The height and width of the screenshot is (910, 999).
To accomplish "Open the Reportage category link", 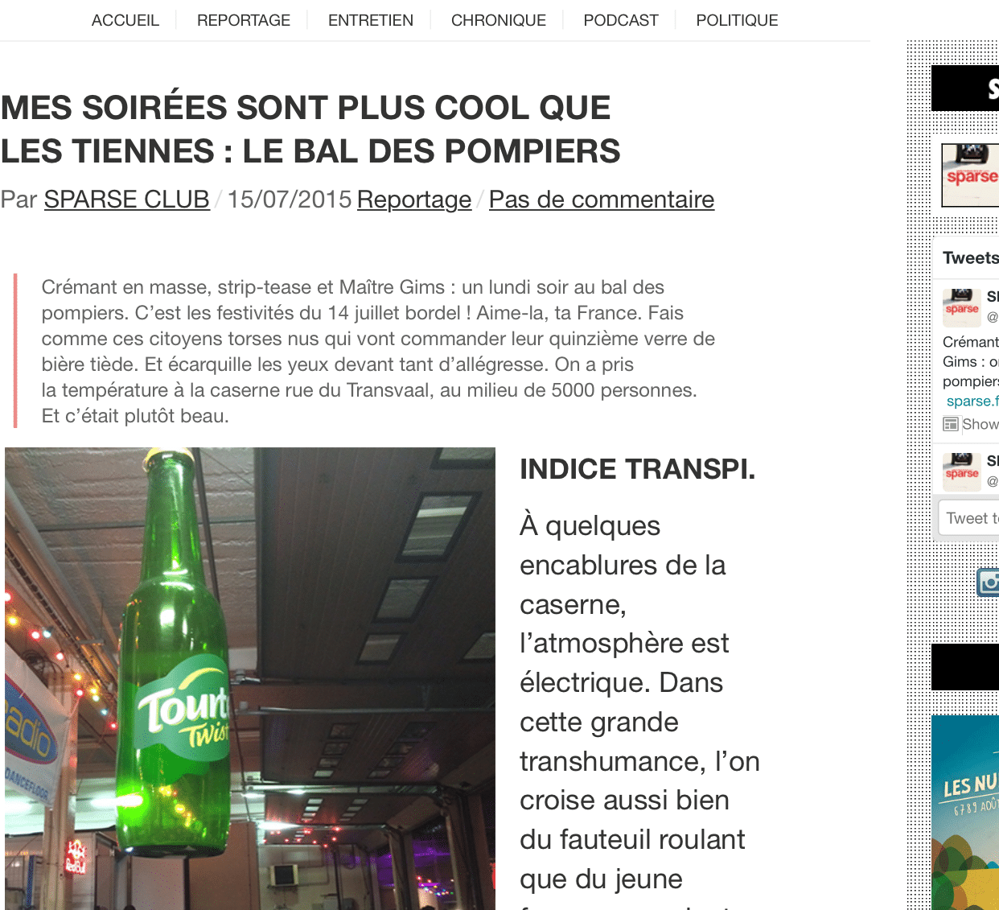I will click(x=414, y=200).
